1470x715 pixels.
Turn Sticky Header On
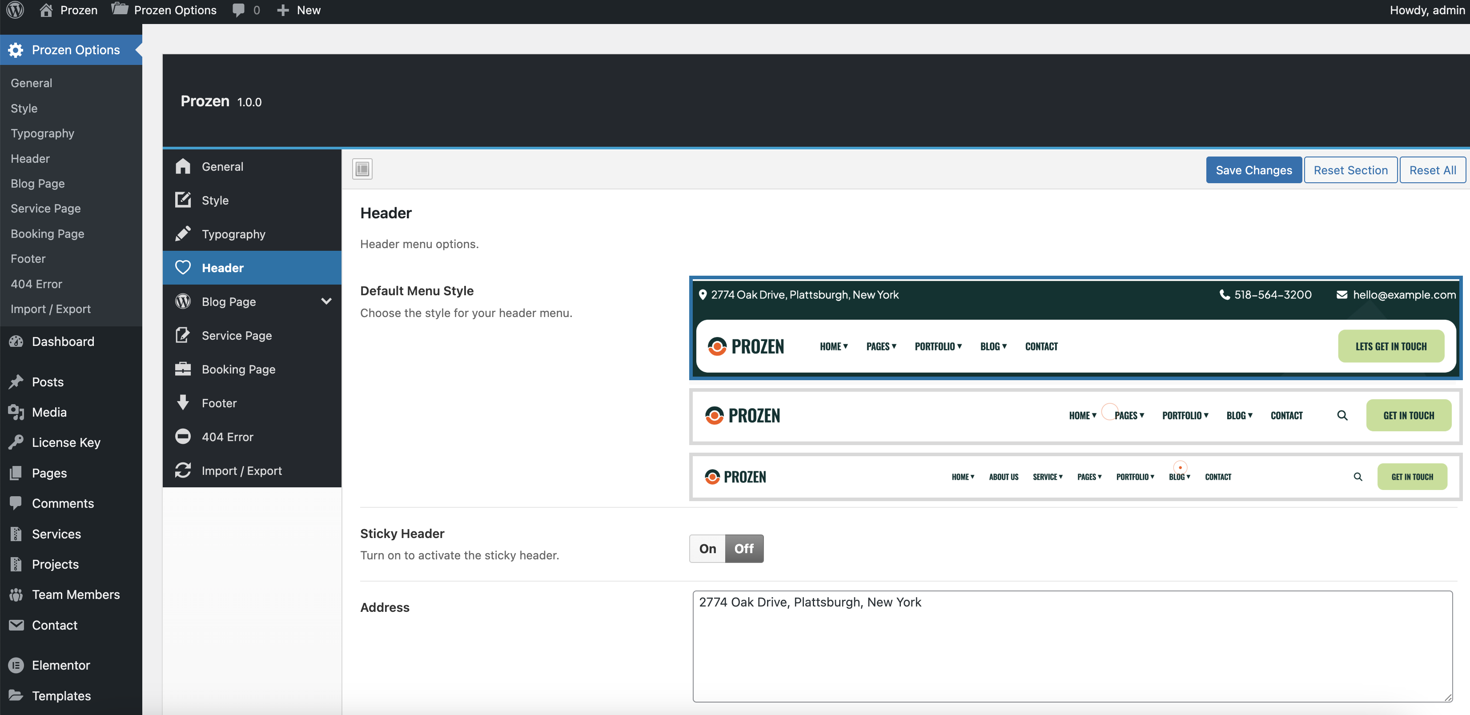click(x=707, y=548)
